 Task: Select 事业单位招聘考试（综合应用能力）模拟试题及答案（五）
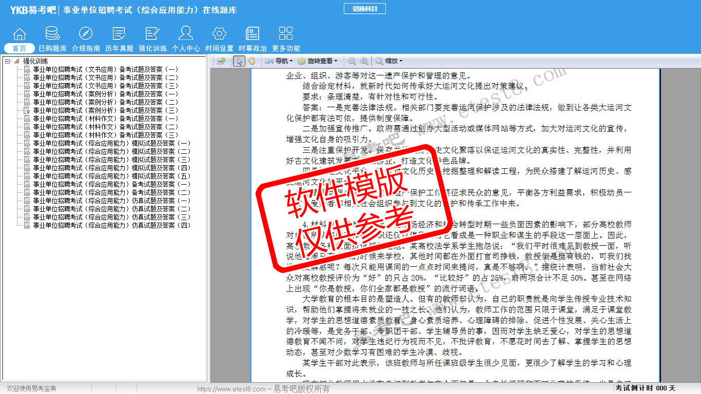(x=111, y=176)
